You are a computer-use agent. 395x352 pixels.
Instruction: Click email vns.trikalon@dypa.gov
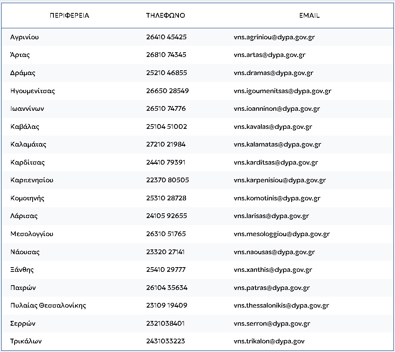(x=269, y=341)
